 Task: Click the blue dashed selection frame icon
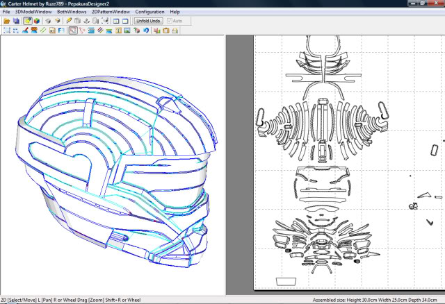[x=7, y=31]
